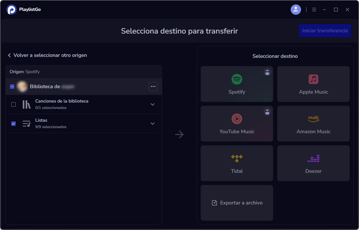Choose Tidal as transfer destination

(x=237, y=163)
